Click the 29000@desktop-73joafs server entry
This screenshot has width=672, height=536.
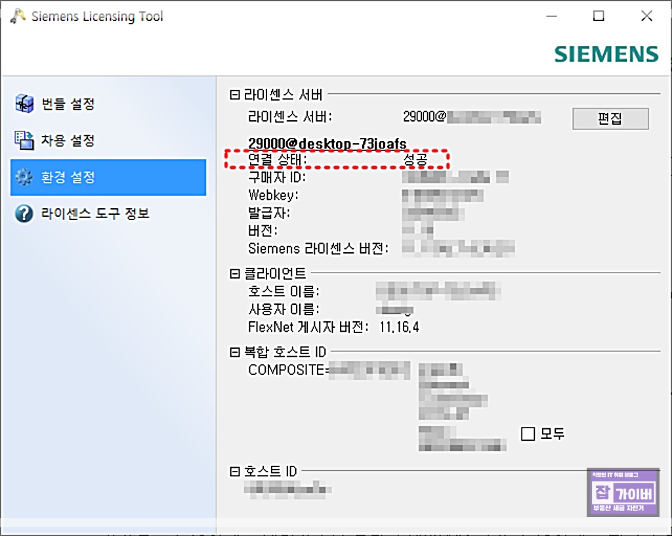pos(327,144)
